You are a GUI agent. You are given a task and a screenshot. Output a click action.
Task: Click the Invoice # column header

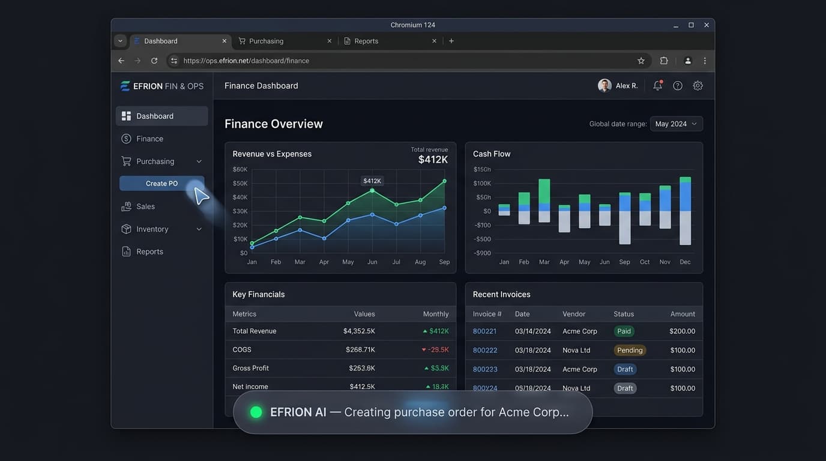tap(487, 314)
